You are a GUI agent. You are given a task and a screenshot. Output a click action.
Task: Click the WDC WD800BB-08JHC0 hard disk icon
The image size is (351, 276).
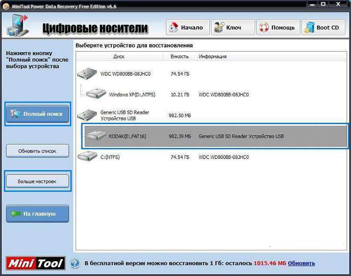pos(87,73)
